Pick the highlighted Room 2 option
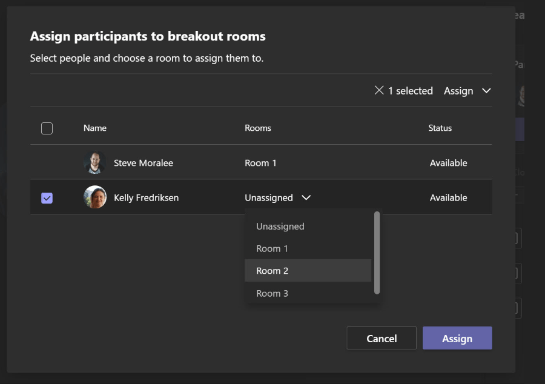545x384 pixels. pyautogui.click(x=272, y=271)
